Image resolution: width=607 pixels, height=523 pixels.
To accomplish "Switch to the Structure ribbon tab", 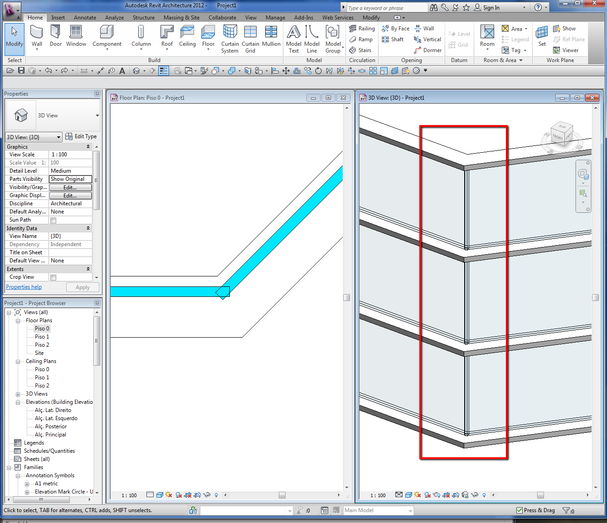I will 144,18.
